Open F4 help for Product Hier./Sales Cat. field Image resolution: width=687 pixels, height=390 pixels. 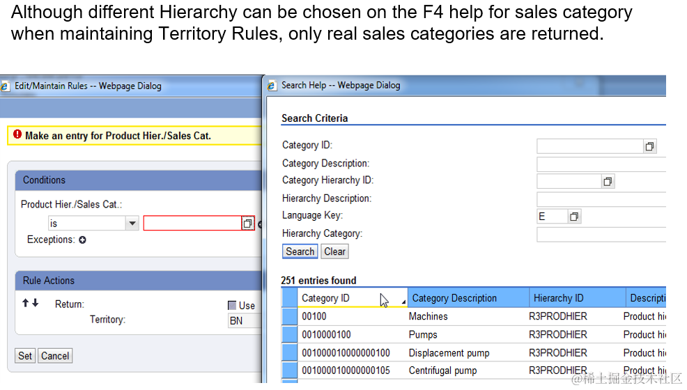tap(247, 224)
